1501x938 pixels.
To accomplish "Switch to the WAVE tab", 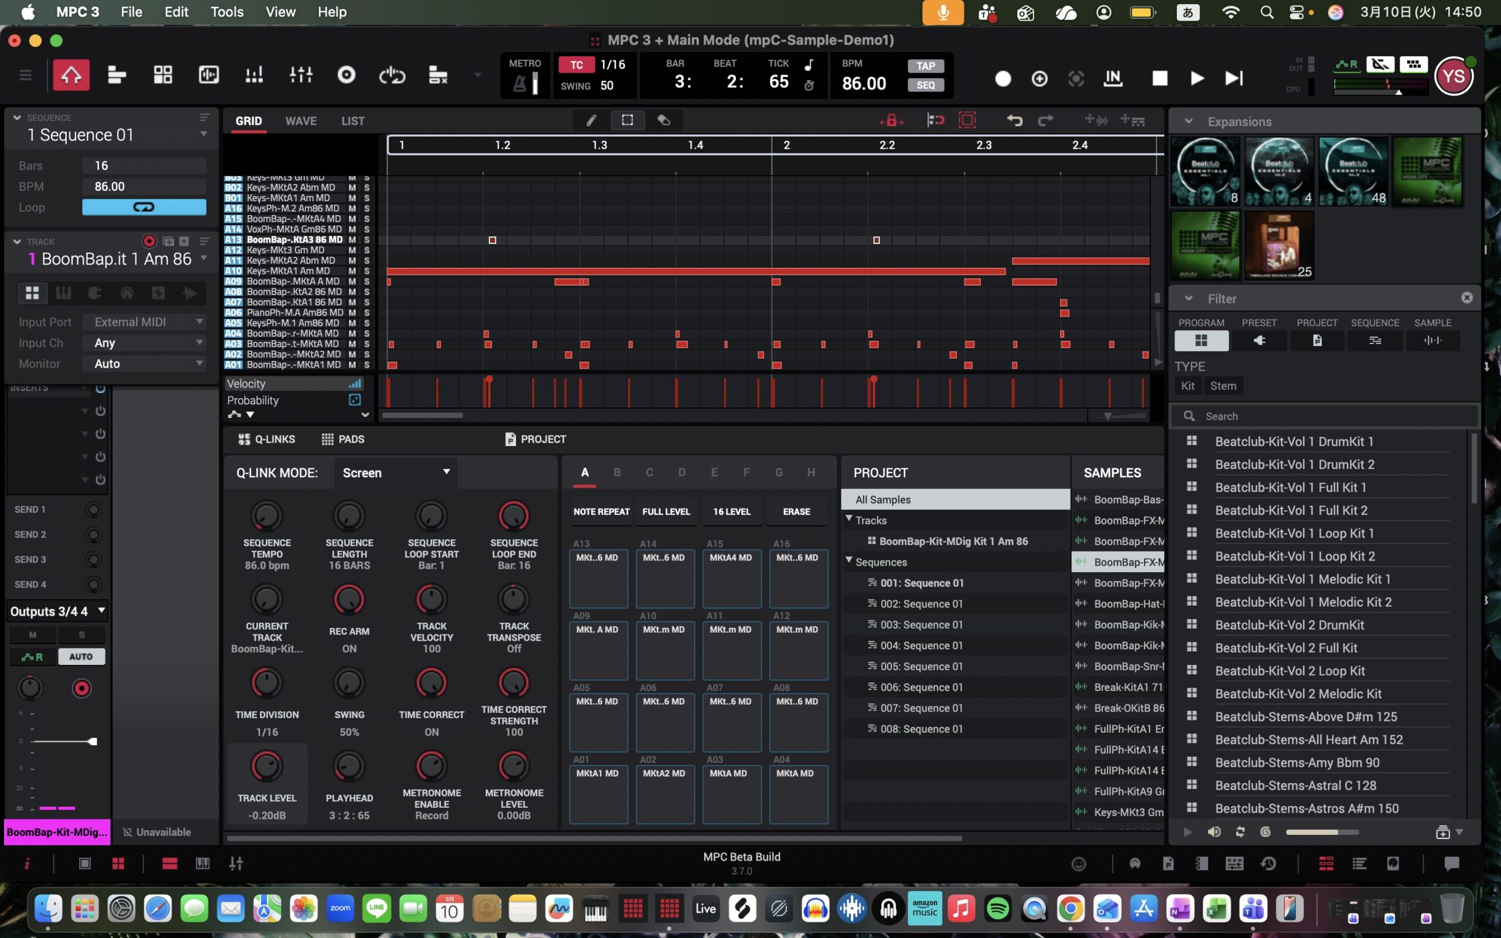I will point(301,121).
